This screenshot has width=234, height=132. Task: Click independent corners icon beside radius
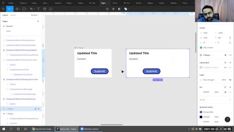230,43
